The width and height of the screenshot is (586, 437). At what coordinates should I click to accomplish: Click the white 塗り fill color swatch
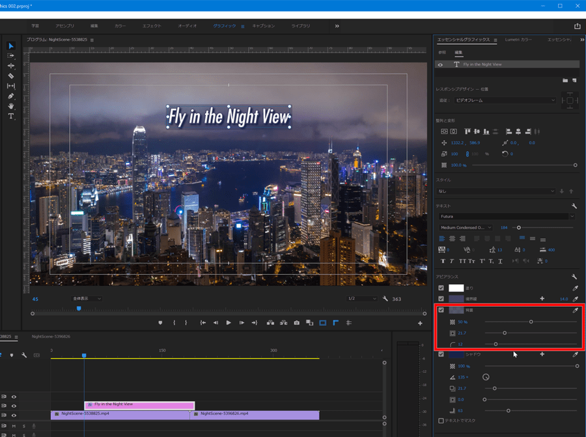click(x=456, y=288)
